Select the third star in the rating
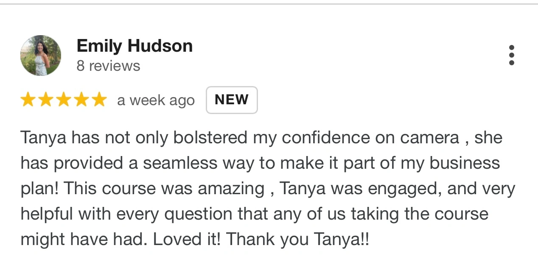Screen dimensions: 538x276 64,100
